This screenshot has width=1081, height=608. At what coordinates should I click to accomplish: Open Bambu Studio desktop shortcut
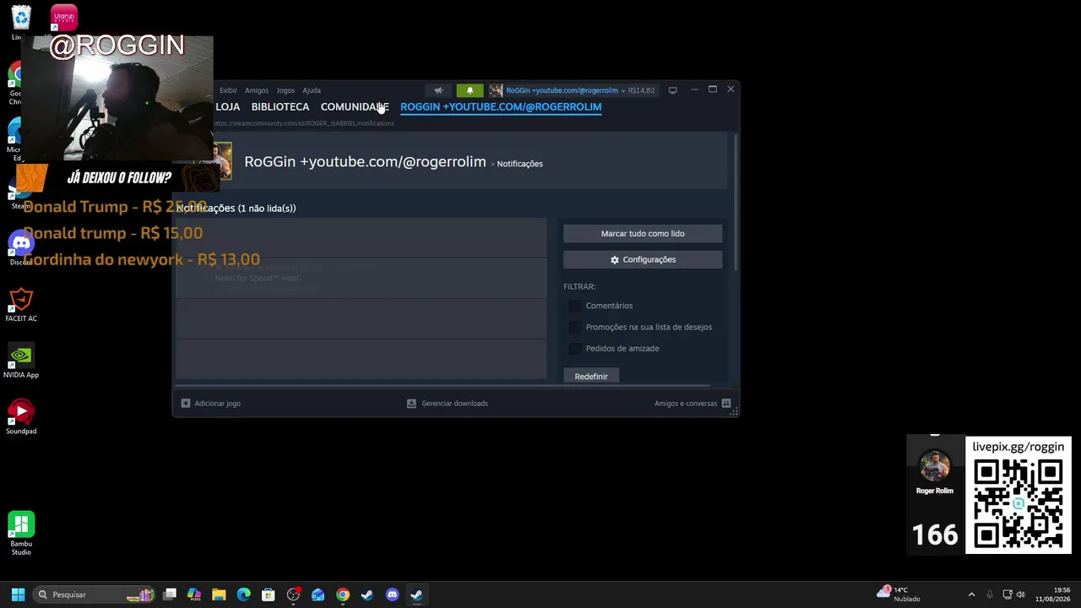point(21,534)
